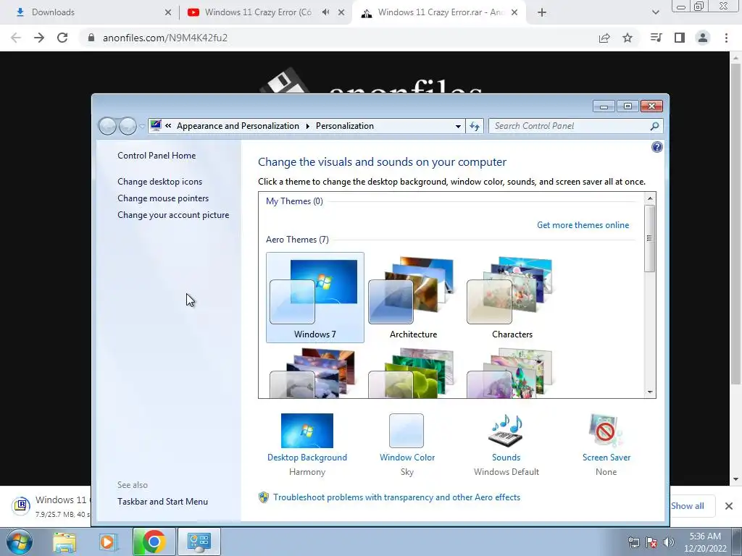This screenshot has width=742, height=556.
Task: Open Control Panel Home link
Action: [x=157, y=156]
